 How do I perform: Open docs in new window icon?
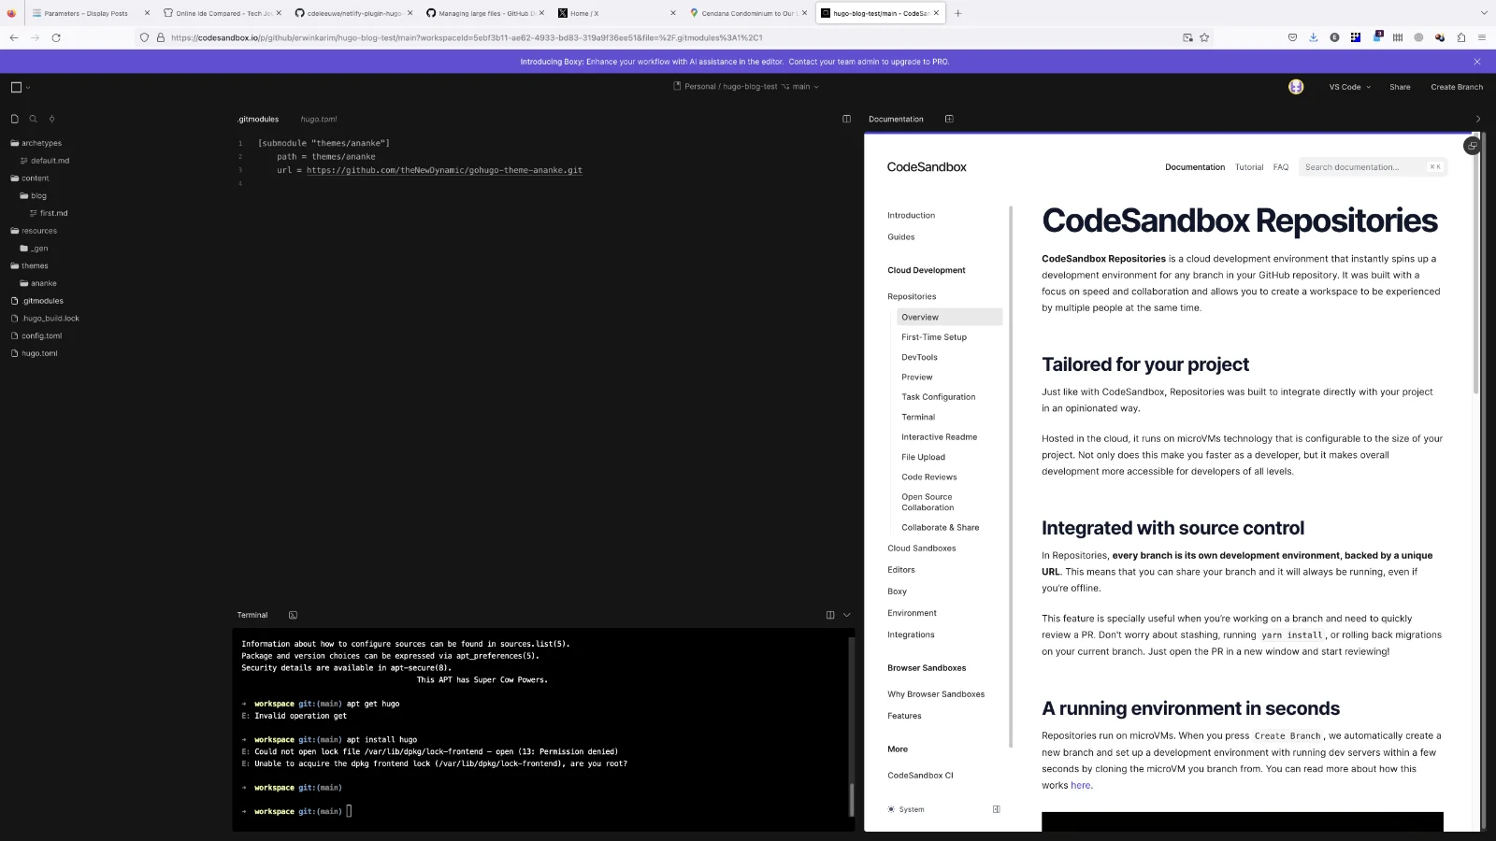tap(1472, 146)
